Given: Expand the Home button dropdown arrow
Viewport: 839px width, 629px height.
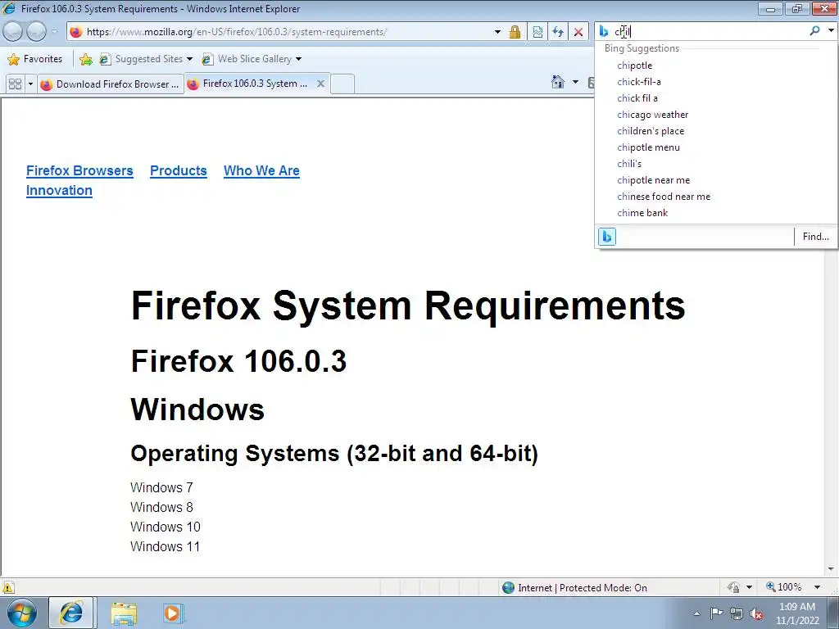Looking at the screenshot, I should pyautogui.click(x=575, y=82).
